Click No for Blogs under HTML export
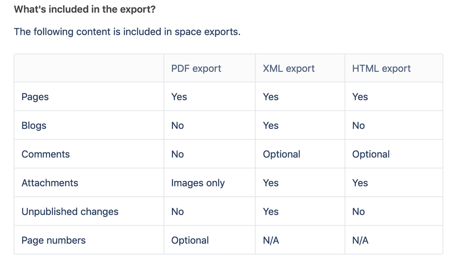 pos(358,125)
